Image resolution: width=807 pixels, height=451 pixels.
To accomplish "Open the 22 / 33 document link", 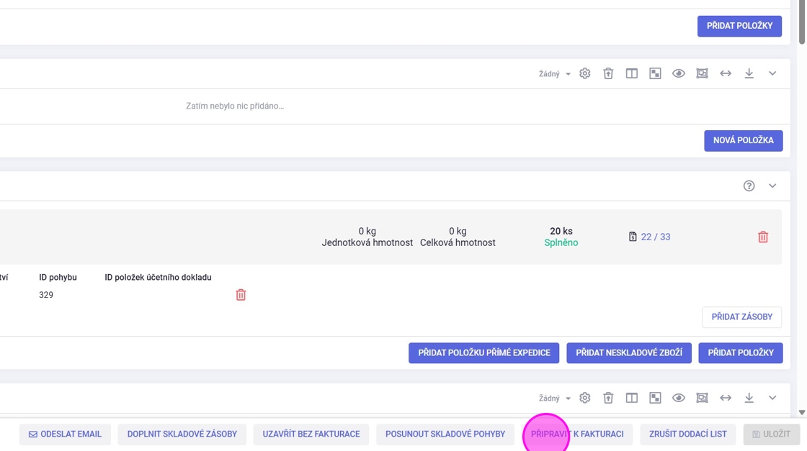I will click(x=655, y=237).
